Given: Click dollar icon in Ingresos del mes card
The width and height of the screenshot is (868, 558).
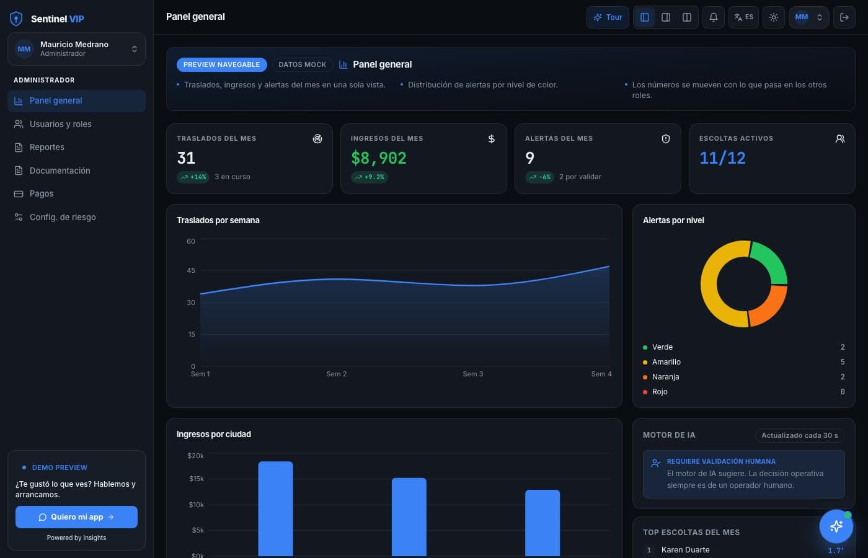Looking at the screenshot, I should (x=492, y=139).
